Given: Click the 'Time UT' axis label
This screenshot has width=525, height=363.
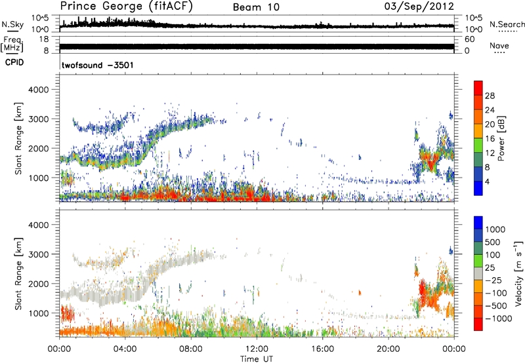Looking at the screenshot, I should tap(257, 359).
